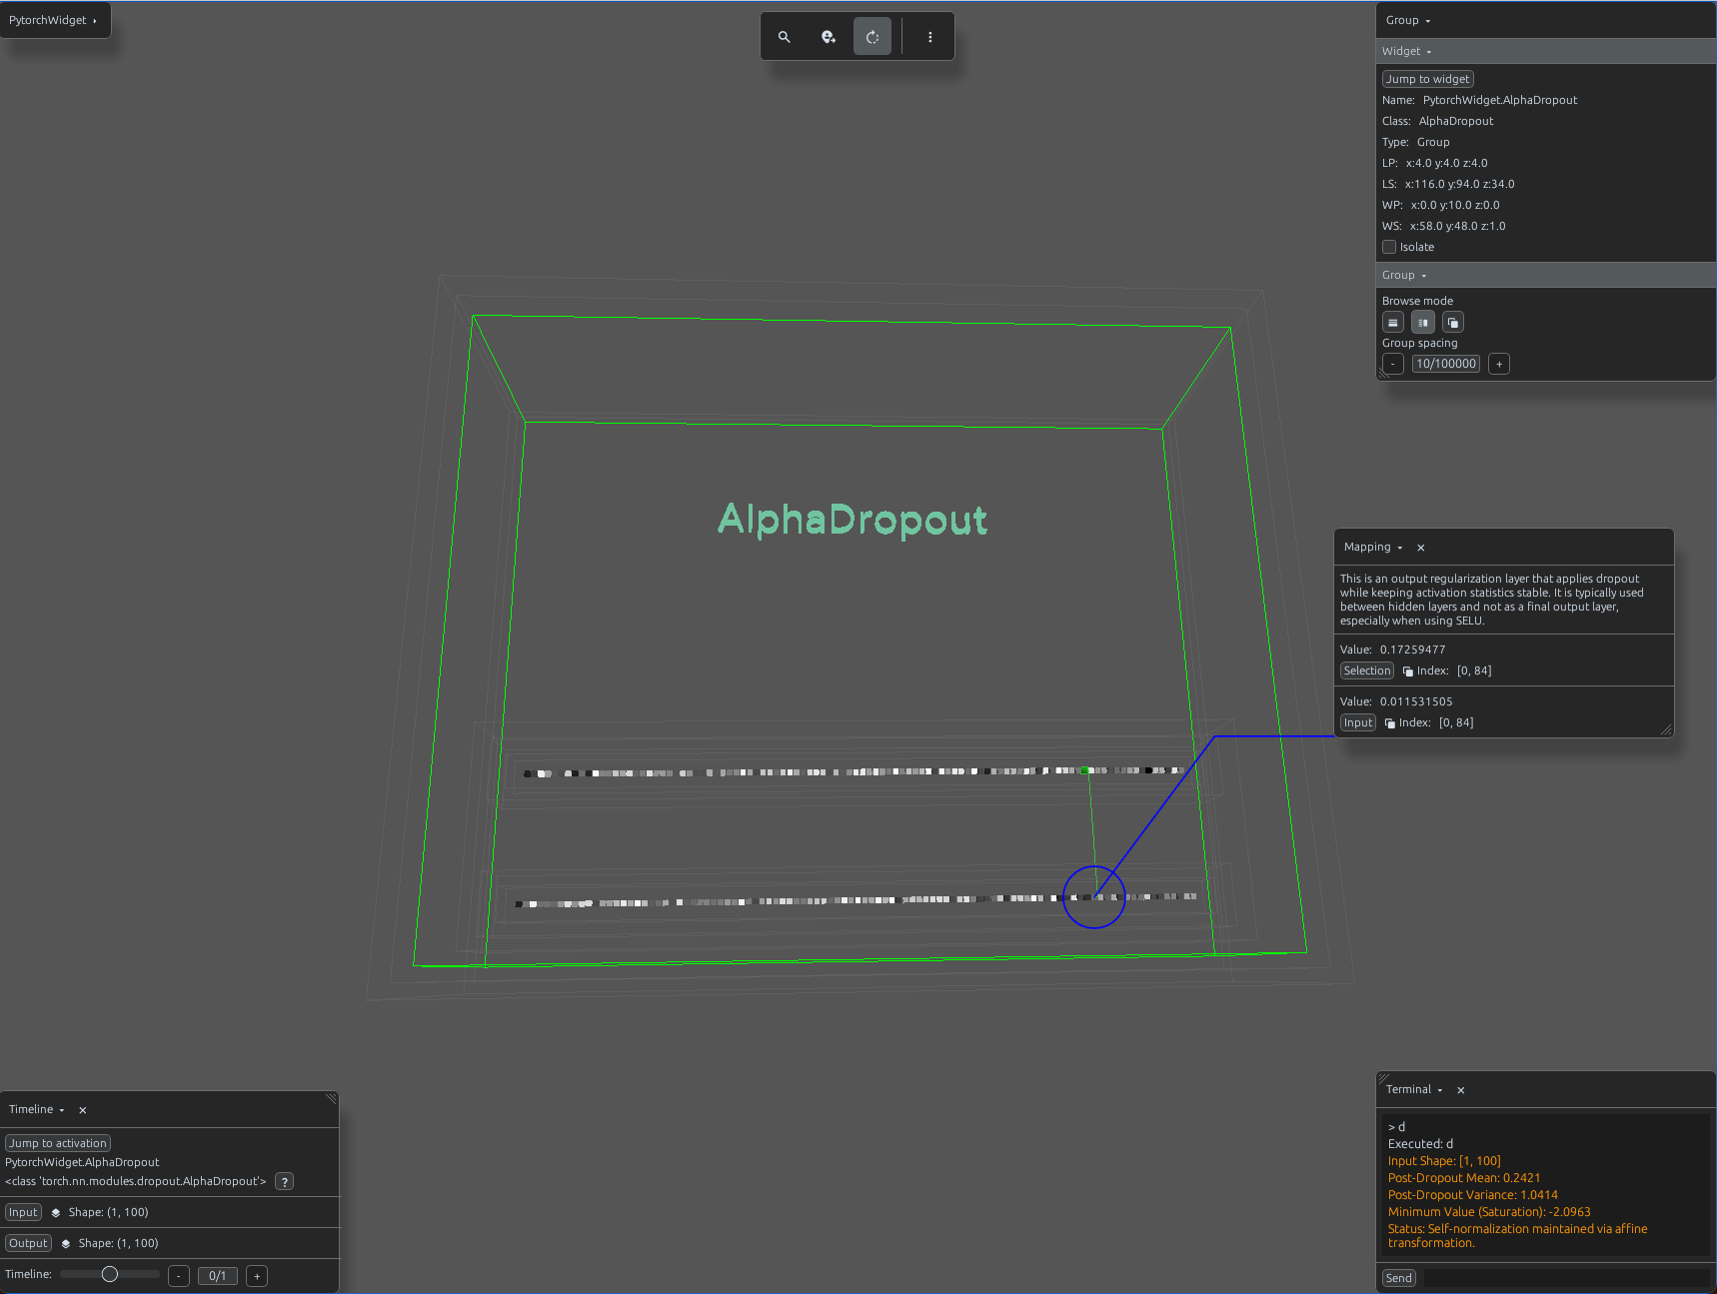The image size is (1717, 1294).
Task: Close the Timeline panel
Action: 83,1110
